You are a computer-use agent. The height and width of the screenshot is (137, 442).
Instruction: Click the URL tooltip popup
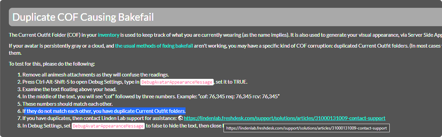point(306,128)
